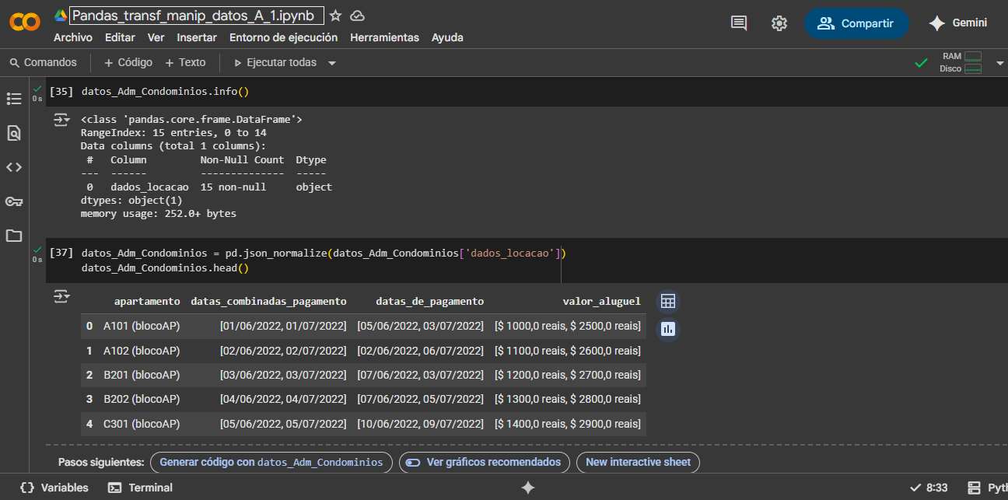Click Ejecutar todas to run all cells

(x=275, y=62)
